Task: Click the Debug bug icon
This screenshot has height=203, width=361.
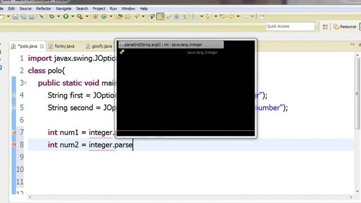Action: pyautogui.click(x=52, y=16)
